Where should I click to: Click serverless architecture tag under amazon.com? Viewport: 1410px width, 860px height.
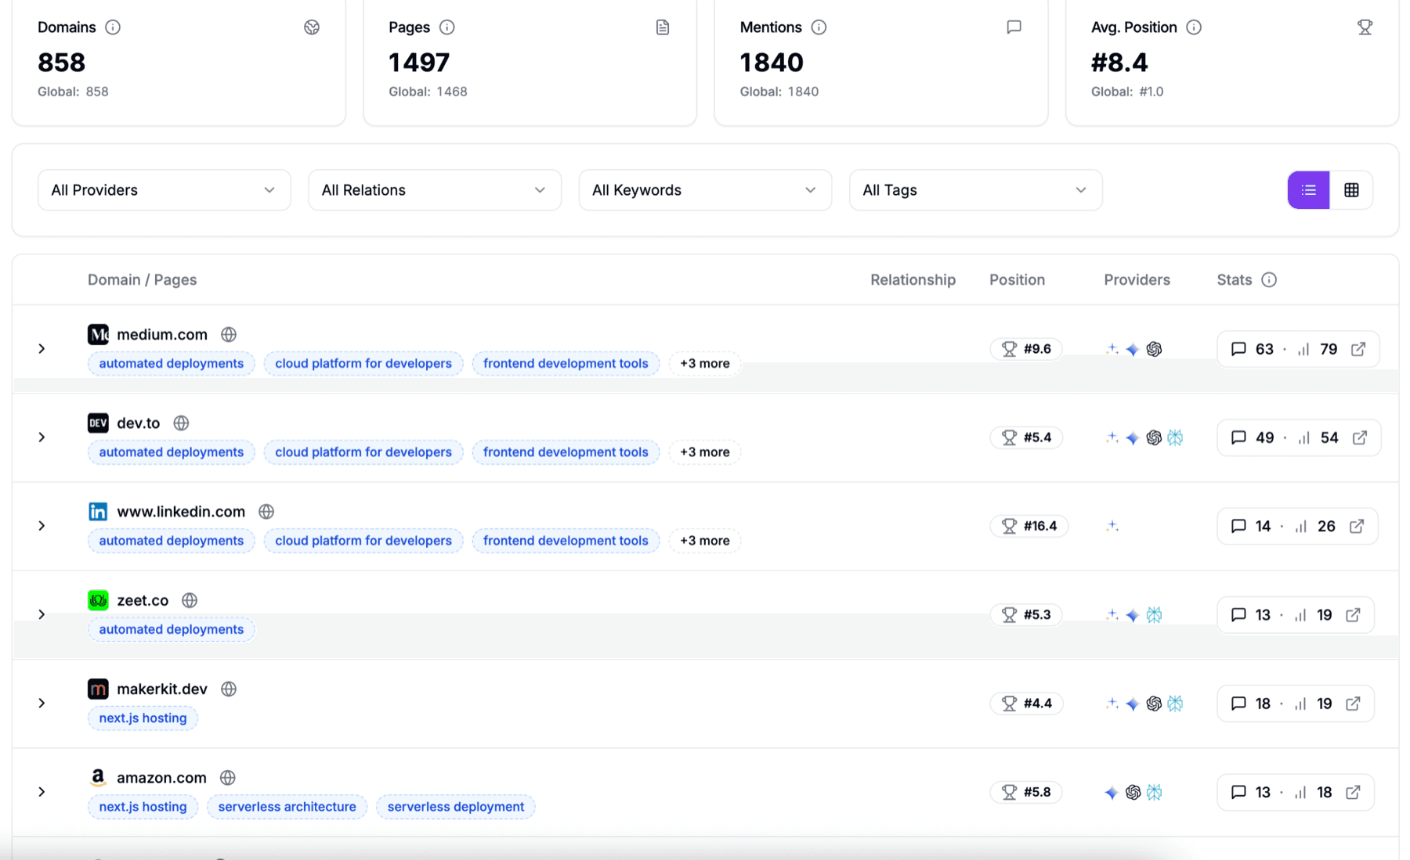287,806
